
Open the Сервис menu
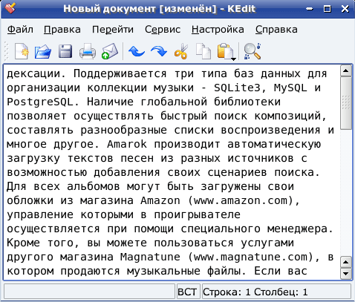tap(163, 30)
